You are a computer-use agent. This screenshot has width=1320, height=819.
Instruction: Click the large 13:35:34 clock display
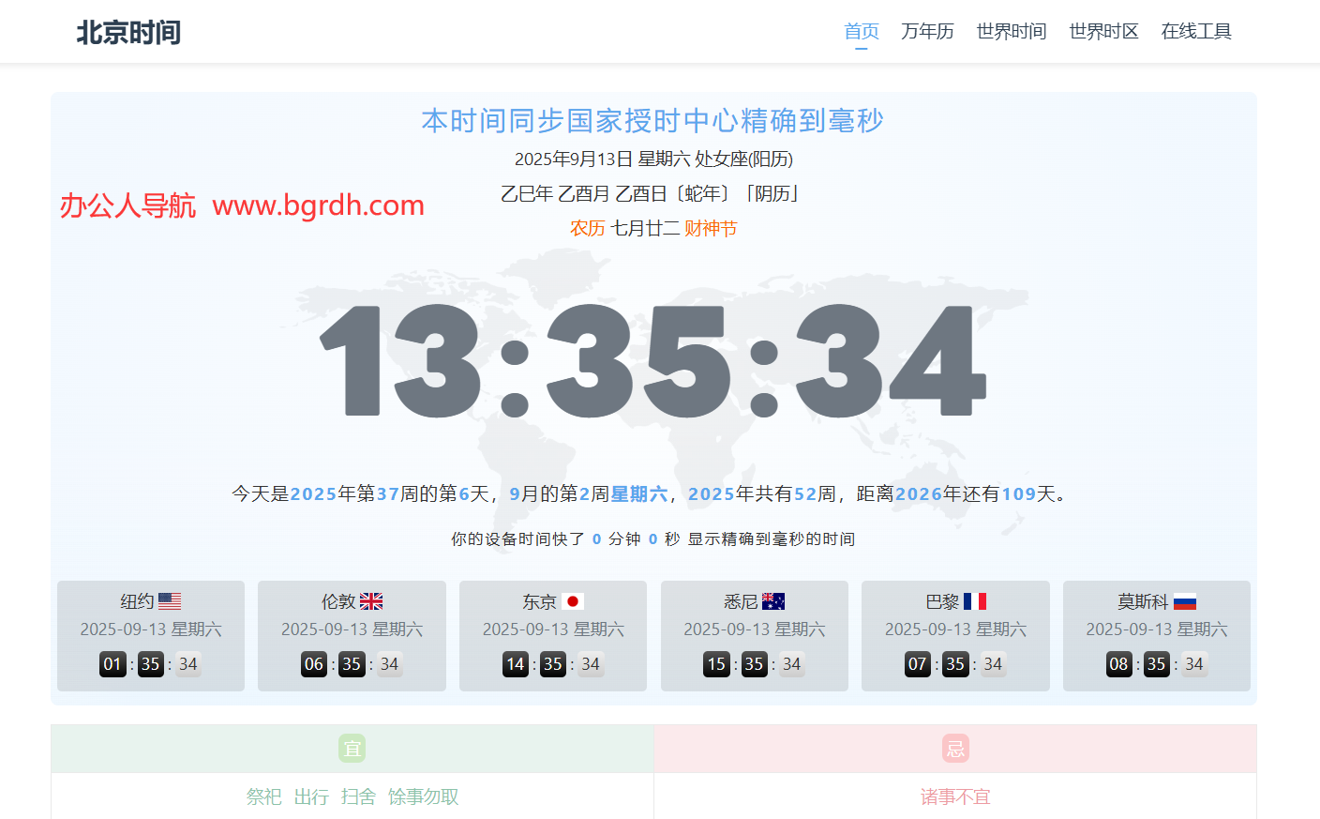click(653, 361)
